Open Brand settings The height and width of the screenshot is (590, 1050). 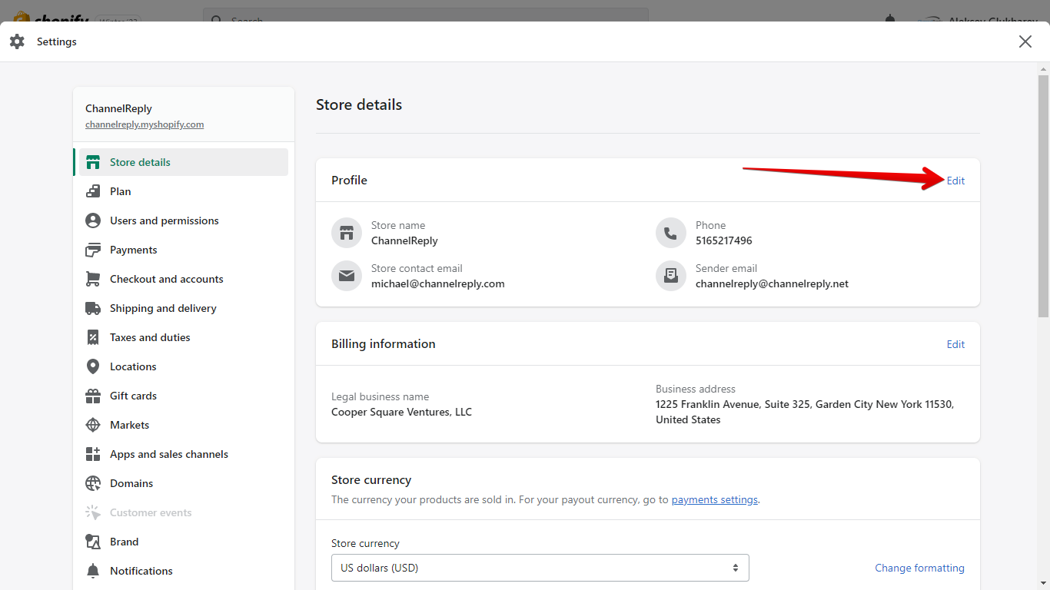(x=184, y=542)
